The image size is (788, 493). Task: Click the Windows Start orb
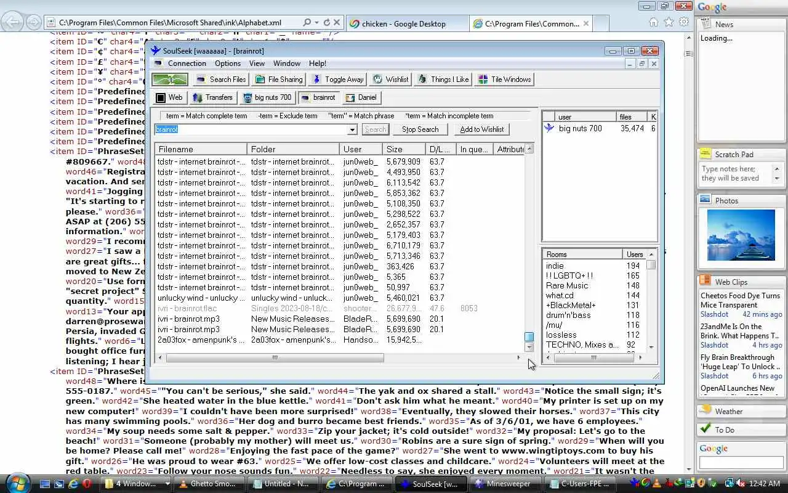click(x=17, y=483)
